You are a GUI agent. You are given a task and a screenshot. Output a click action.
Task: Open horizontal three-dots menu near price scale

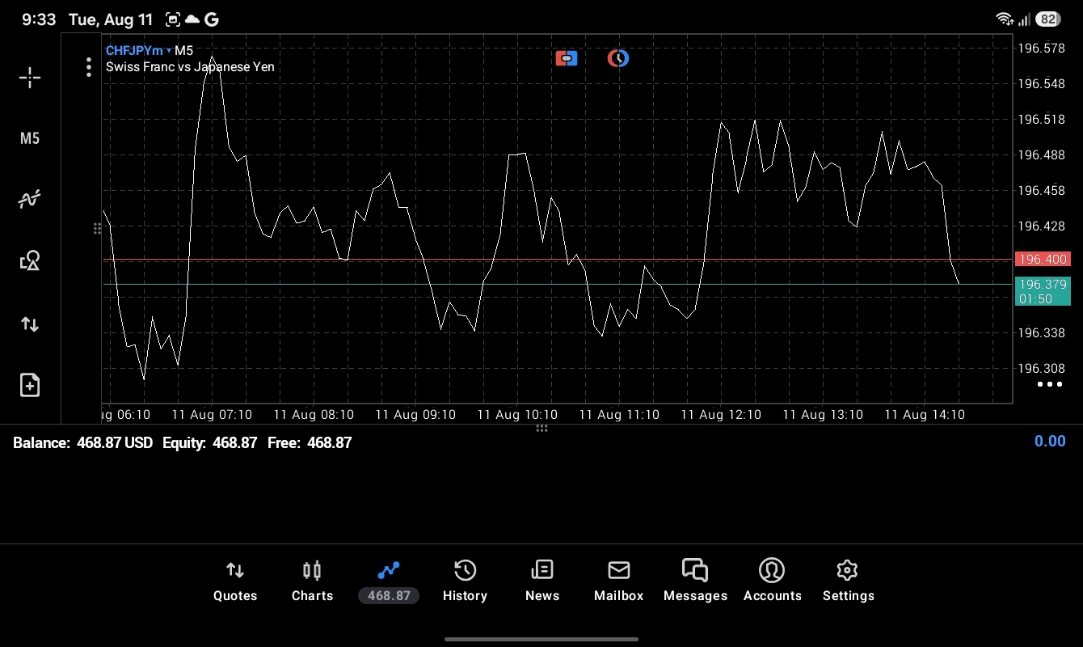(x=1049, y=384)
